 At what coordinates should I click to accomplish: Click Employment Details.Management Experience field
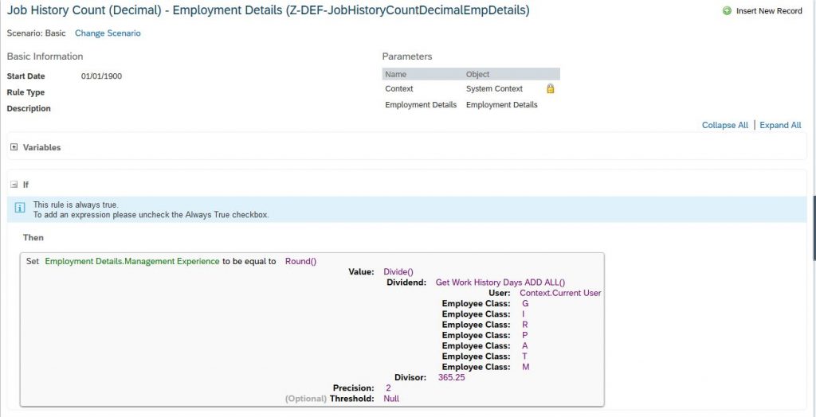pyautogui.click(x=132, y=262)
